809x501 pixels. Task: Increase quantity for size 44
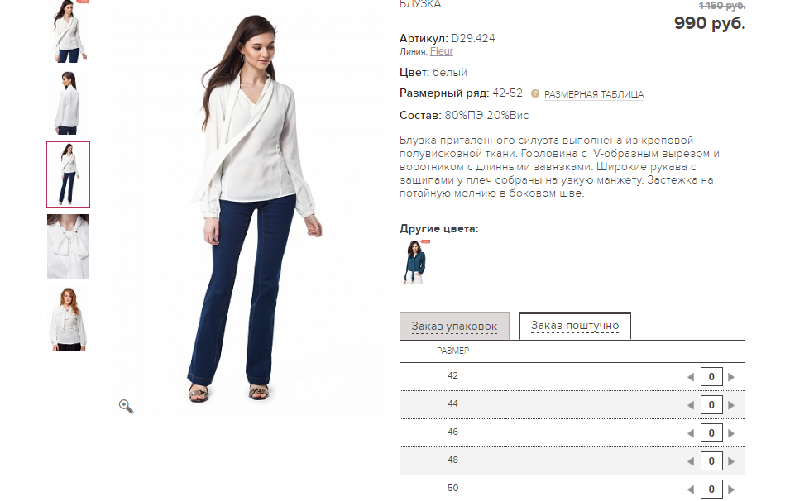click(731, 405)
